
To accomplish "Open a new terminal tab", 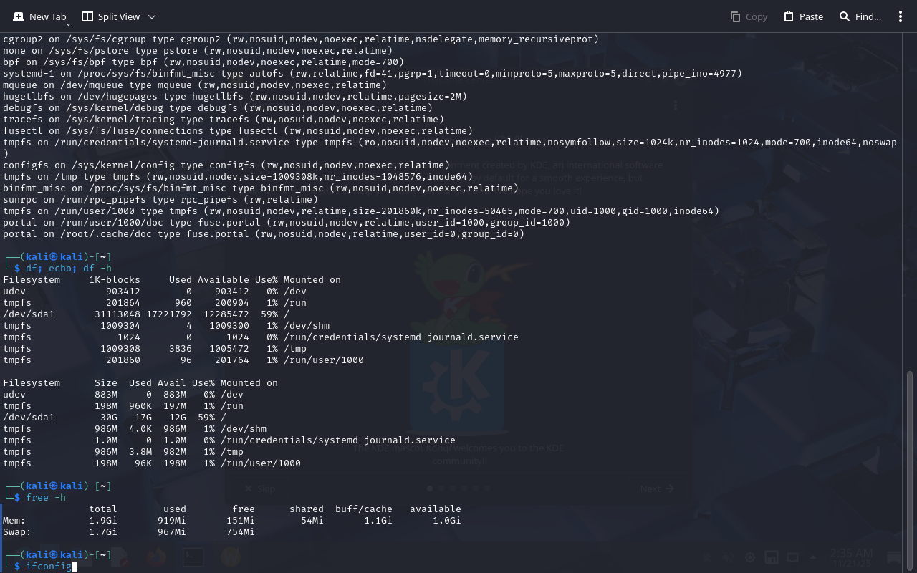I will point(39,16).
